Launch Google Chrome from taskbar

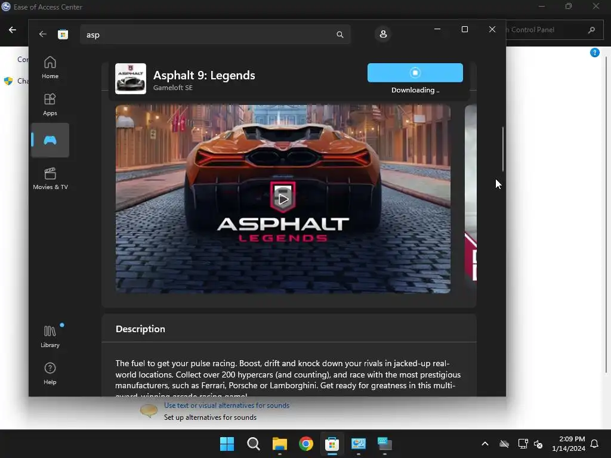[306, 444]
